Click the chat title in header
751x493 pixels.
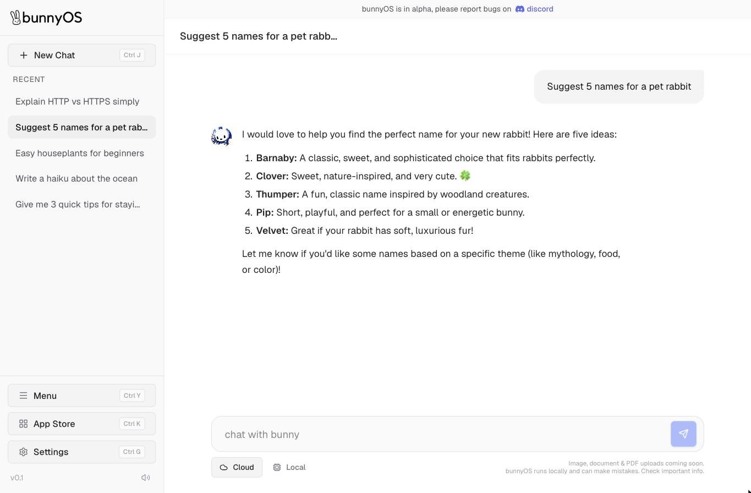tap(259, 36)
